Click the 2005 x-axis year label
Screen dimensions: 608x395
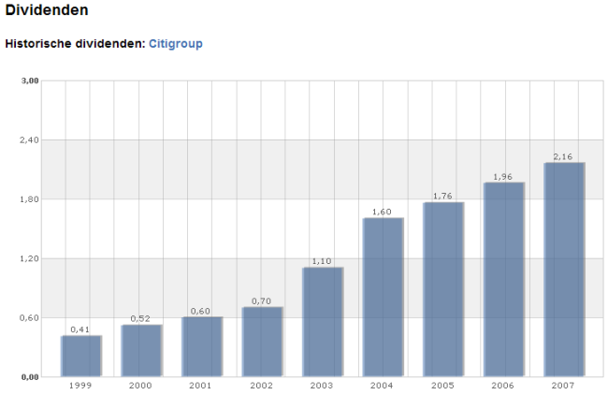tap(442, 386)
